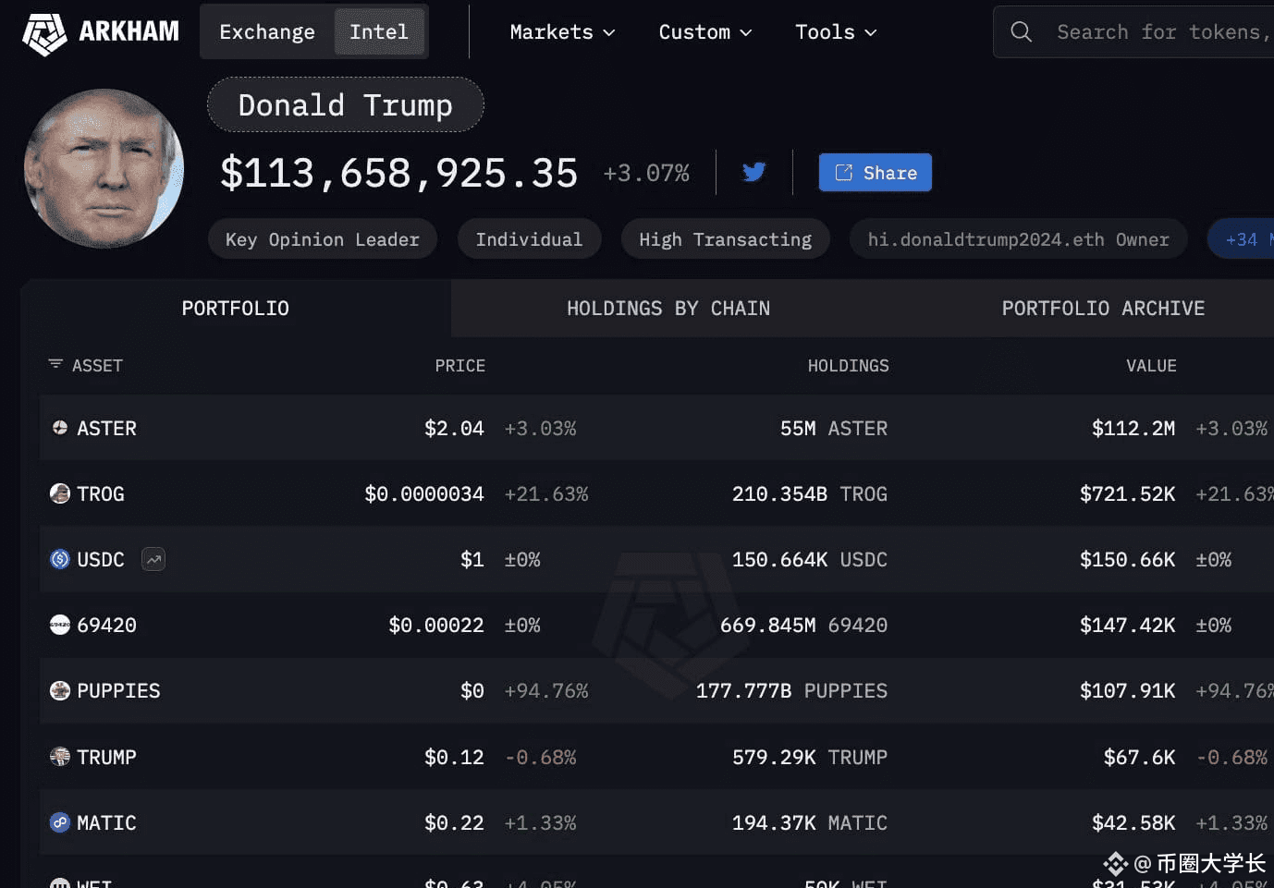Open the HOLDINGS BY CHAIN tab

668,309
